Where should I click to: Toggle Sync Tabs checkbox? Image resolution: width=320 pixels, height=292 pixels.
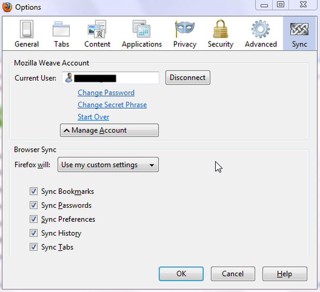(x=34, y=247)
